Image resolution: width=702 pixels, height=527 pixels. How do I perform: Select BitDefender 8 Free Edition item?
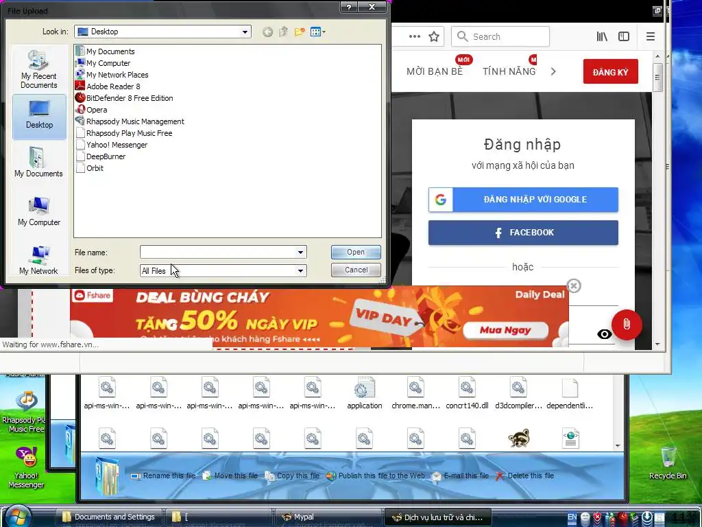(x=125, y=98)
